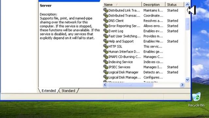Viewport: 209px width, 118px height.
Task: Select the "Event Log" service name
Action: point(116,31)
